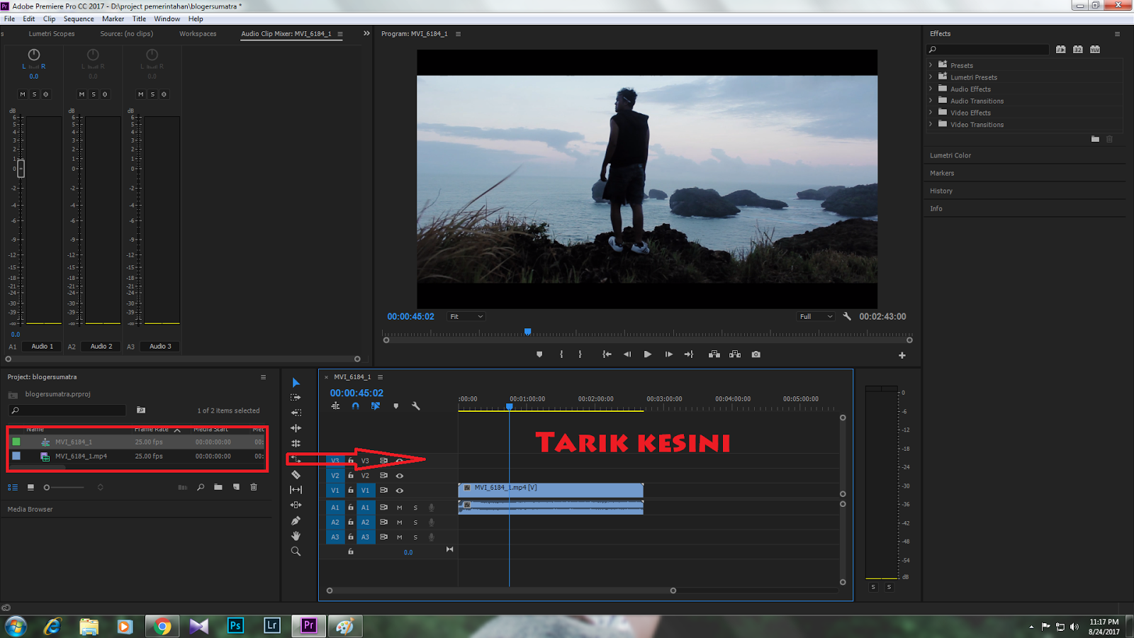The width and height of the screenshot is (1134, 638).
Task: Select the Slide tool
Action: click(x=296, y=505)
